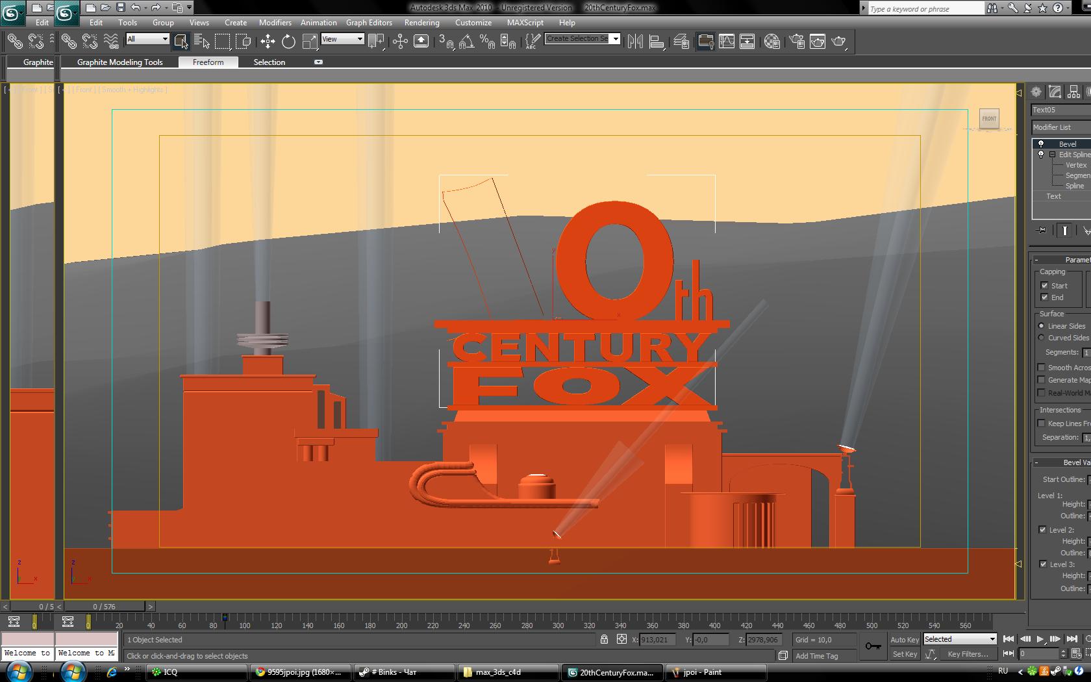Screen dimensions: 1091x682
Task: Enable Generate Mapping Coords checkbox
Action: (1042, 380)
